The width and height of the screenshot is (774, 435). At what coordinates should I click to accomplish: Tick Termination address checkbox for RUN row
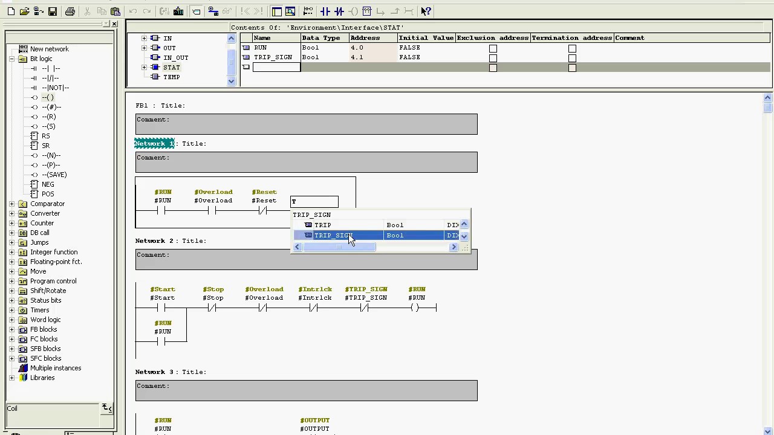pyautogui.click(x=572, y=48)
